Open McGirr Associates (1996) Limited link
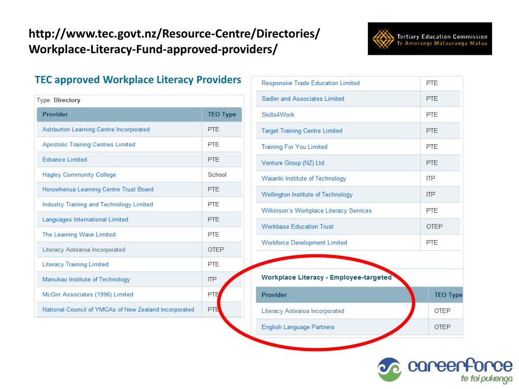 point(88,294)
